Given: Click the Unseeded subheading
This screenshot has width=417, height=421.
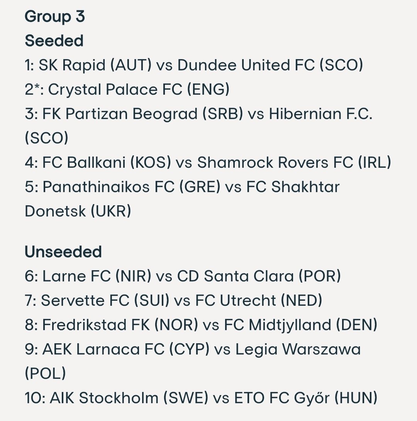Looking at the screenshot, I should (x=63, y=252).
